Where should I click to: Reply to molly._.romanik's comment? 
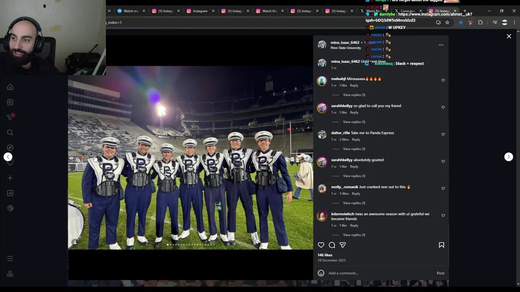[x=356, y=193]
